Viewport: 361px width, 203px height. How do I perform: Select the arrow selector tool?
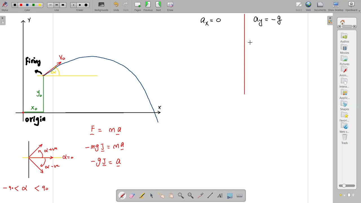(151, 196)
